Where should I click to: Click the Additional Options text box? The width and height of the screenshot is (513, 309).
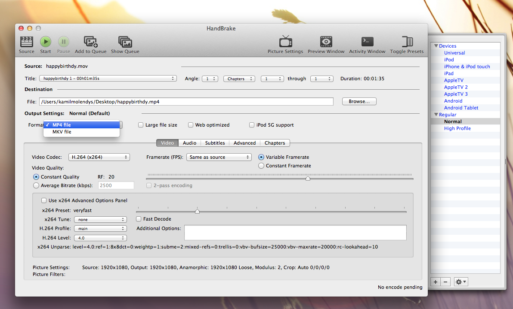295,233
